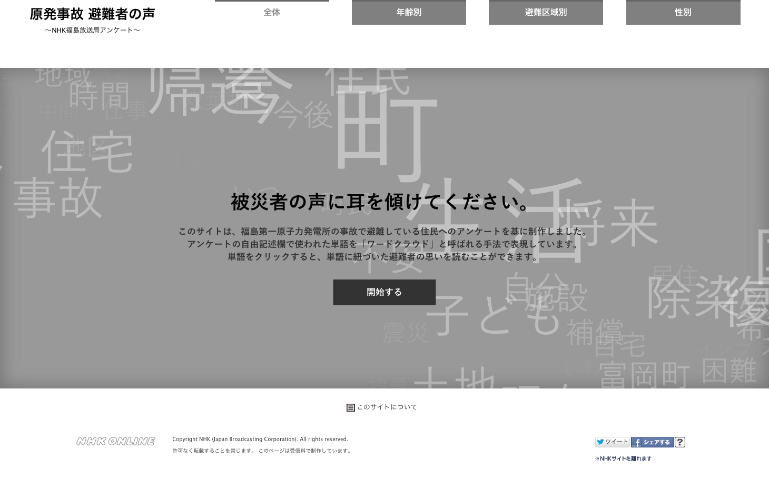The width and height of the screenshot is (769, 489).
Task: Share via Facebook シェアする button
Action: pyautogui.click(x=652, y=442)
